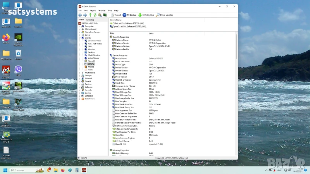This screenshot has width=310, height=174.
Task: Click the Field column header
Action: [x=112, y=34]
